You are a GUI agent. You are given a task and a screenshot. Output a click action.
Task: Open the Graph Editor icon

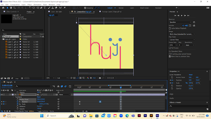click(x=70, y=86)
